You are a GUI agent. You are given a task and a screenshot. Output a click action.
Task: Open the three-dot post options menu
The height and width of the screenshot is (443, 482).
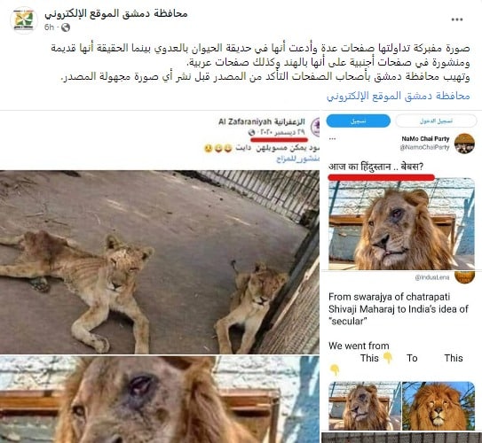coord(457,19)
